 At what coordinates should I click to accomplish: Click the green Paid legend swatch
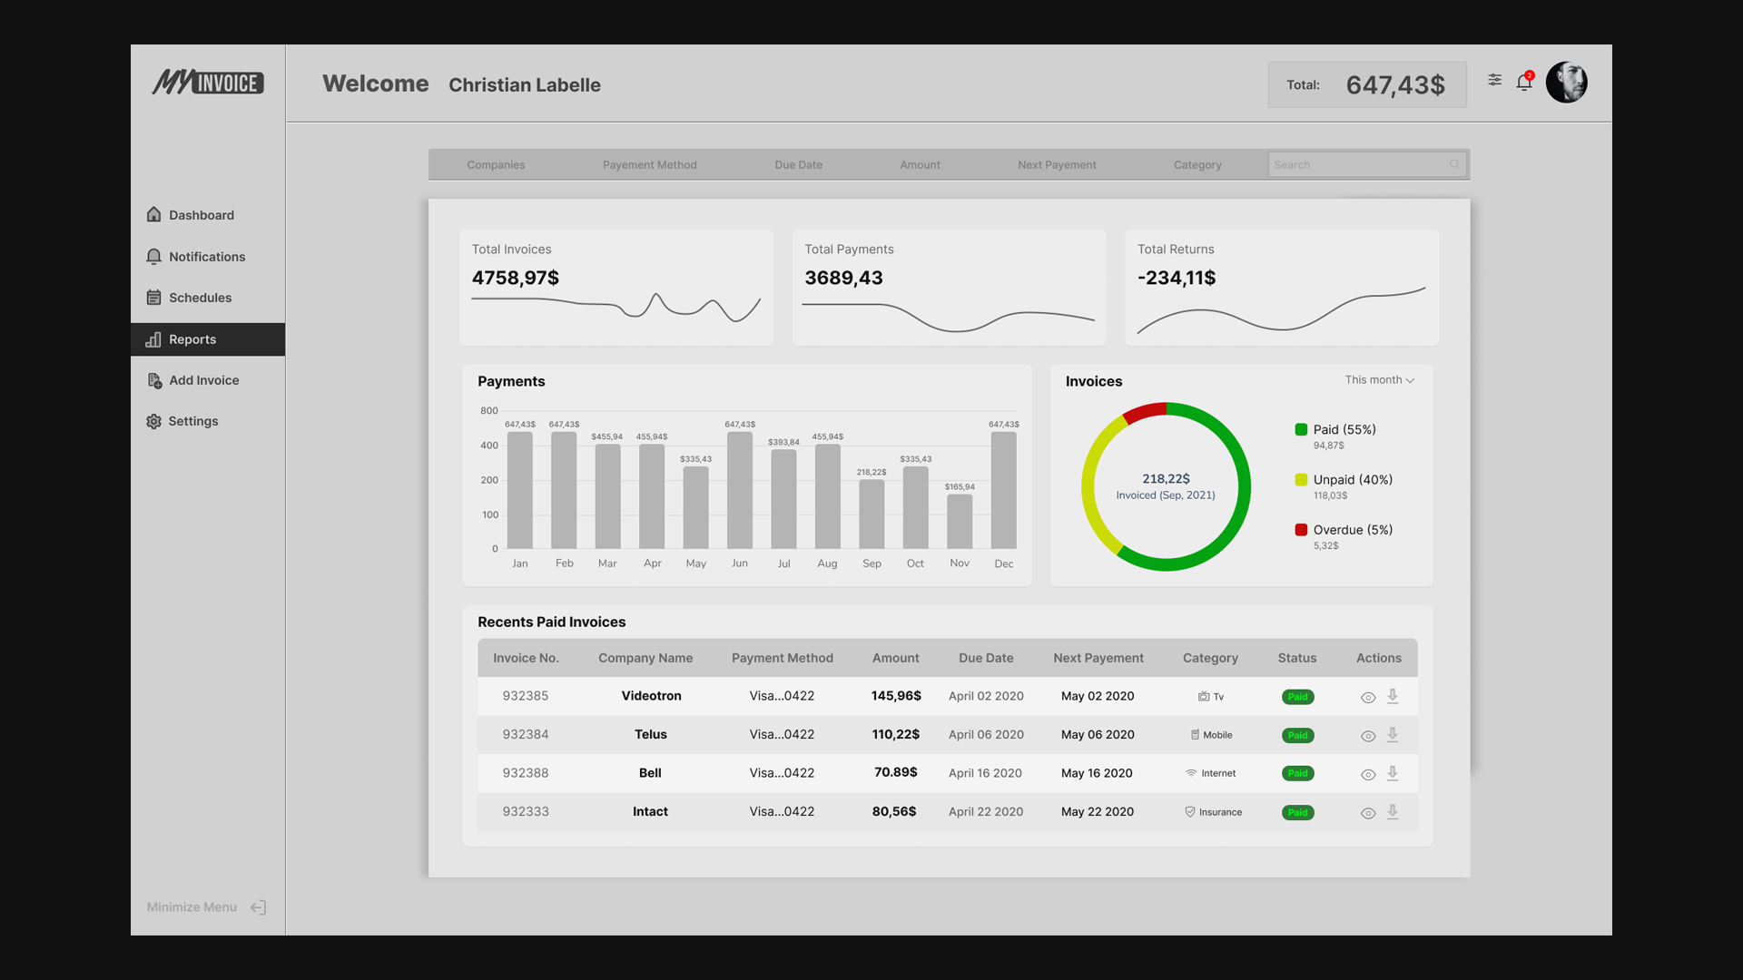[x=1301, y=429]
